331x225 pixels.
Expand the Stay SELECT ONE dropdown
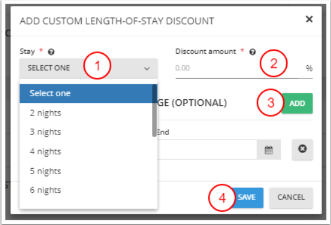(88, 68)
